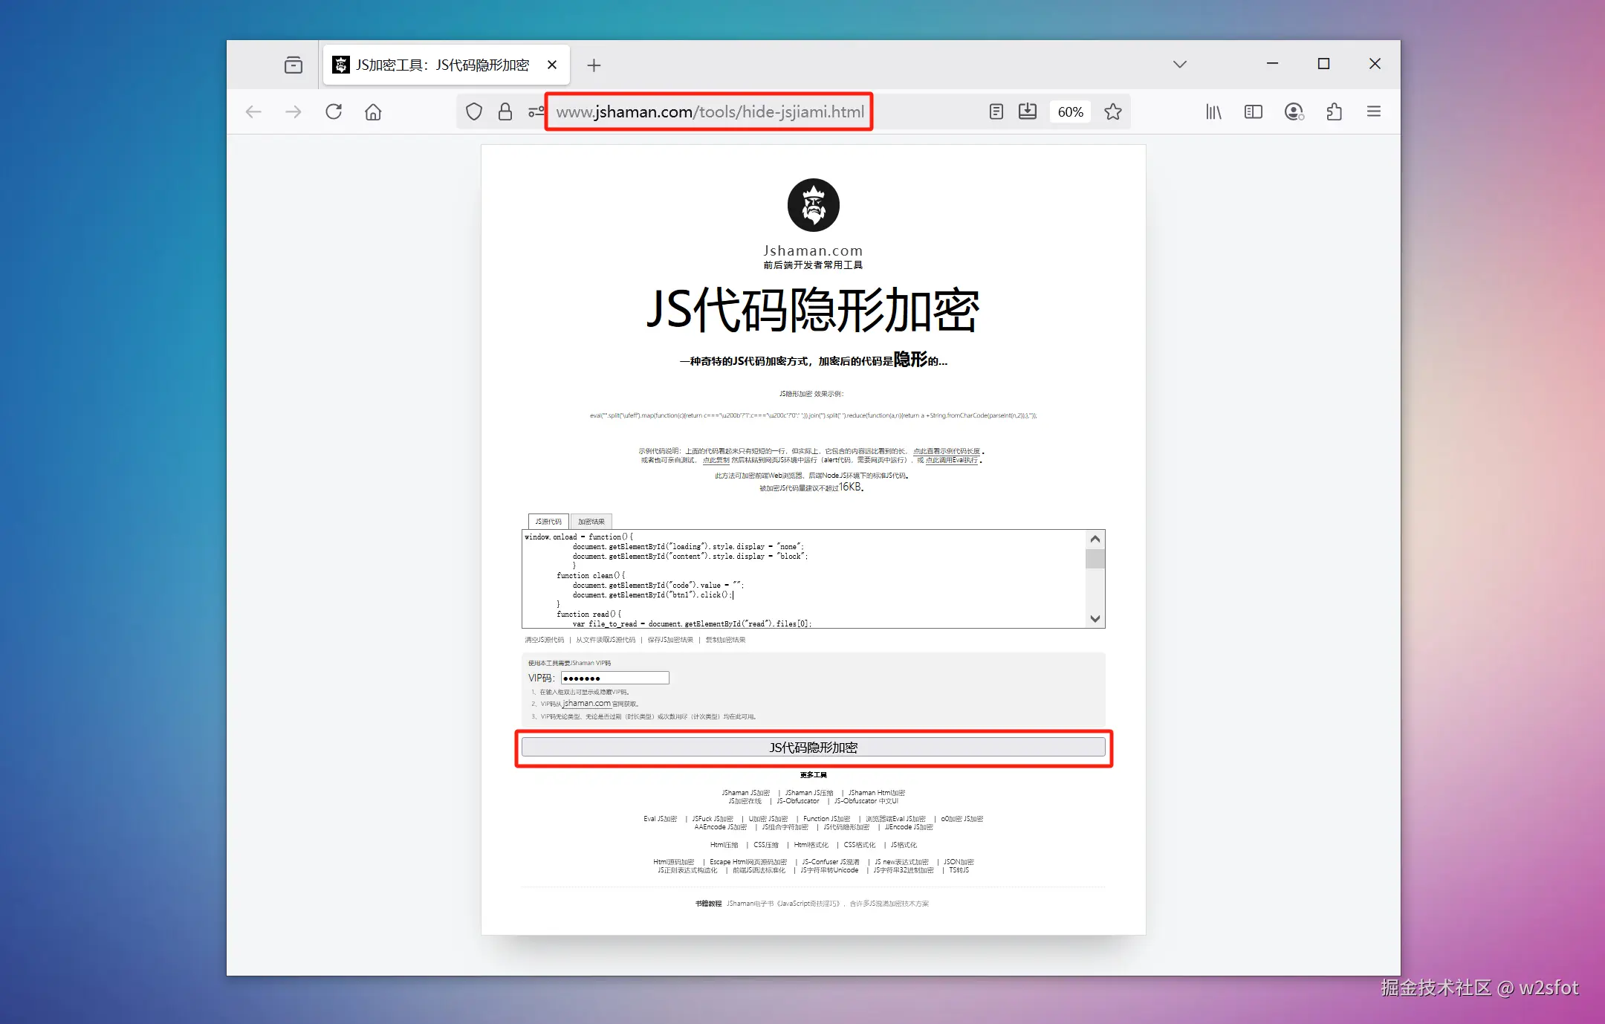Reload the current page

pyautogui.click(x=334, y=111)
